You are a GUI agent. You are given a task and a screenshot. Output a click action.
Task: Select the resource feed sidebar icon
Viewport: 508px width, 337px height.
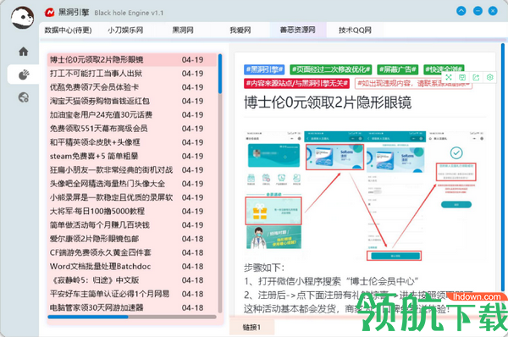click(x=24, y=75)
